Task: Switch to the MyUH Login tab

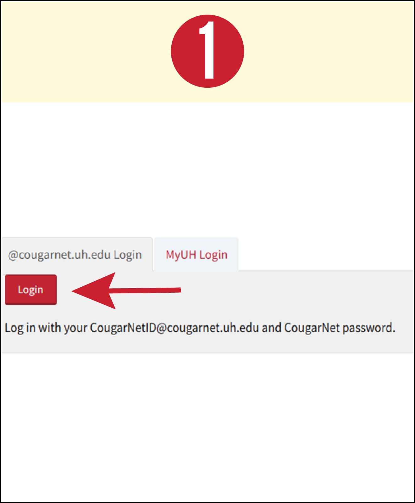Action: click(196, 254)
